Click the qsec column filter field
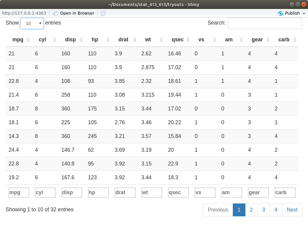Viewport: 308px width, 234px height. pos(178,192)
